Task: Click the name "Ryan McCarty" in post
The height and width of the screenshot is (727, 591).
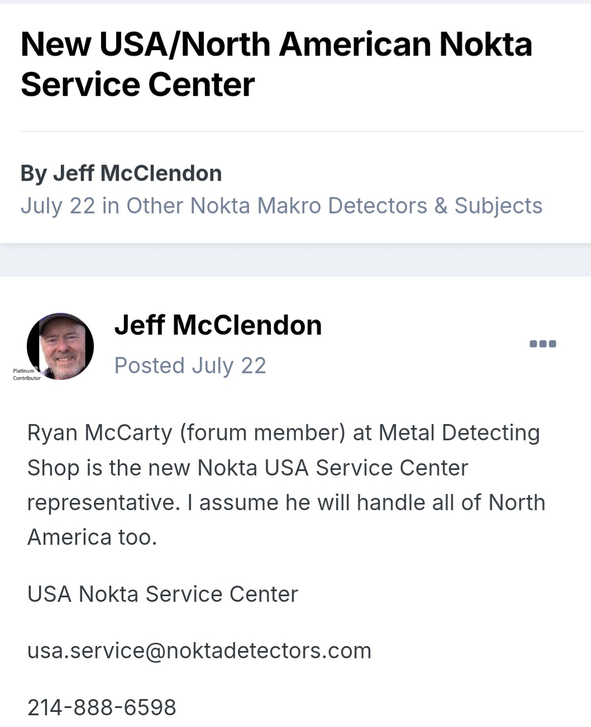Action: tap(99, 433)
